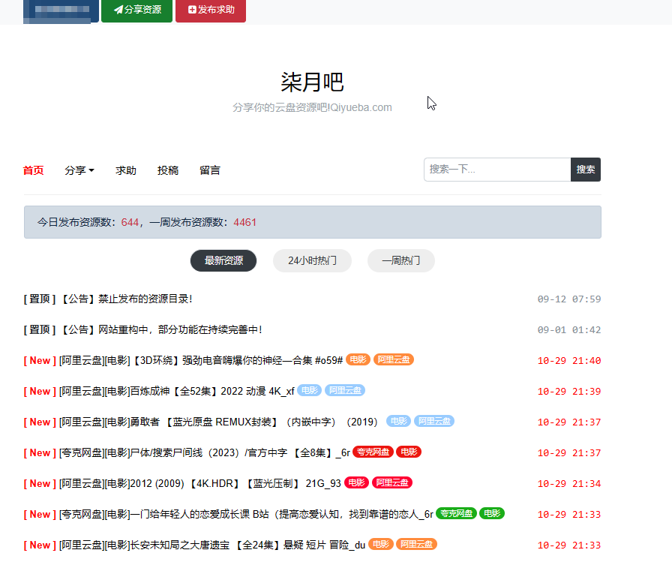
Task: Click the dark 搜索 button
Action: (x=586, y=170)
